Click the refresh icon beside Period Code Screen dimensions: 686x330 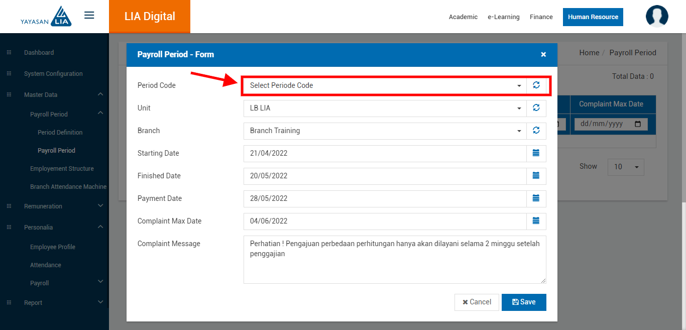pyautogui.click(x=536, y=85)
